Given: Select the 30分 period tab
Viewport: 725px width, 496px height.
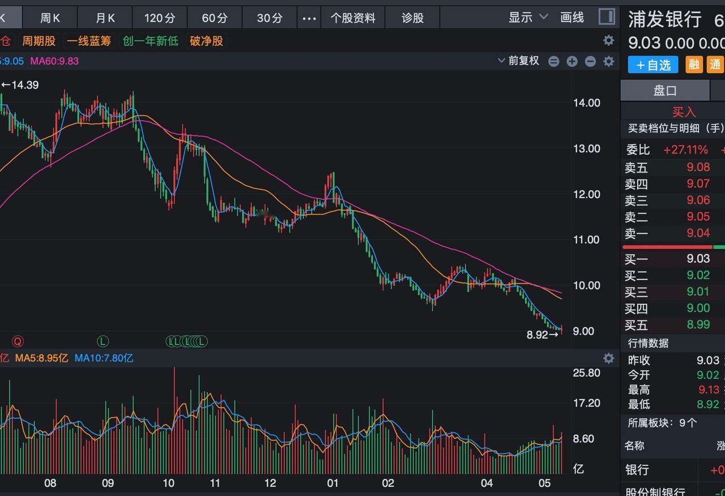Looking at the screenshot, I should (x=270, y=18).
